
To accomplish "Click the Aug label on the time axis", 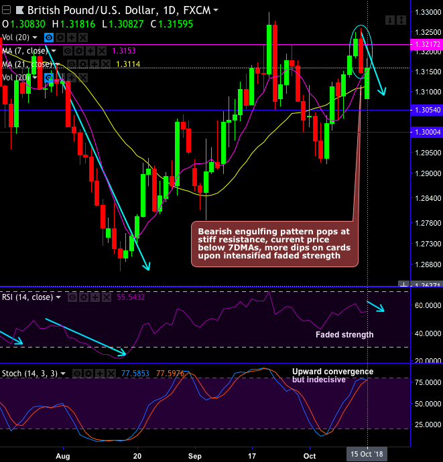I will (x=63, y=456).
